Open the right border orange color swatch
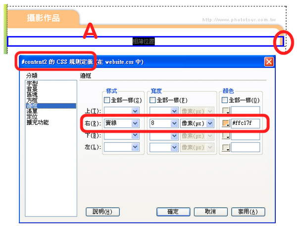The height and width of the screenshot is (226, 297). 226,123
